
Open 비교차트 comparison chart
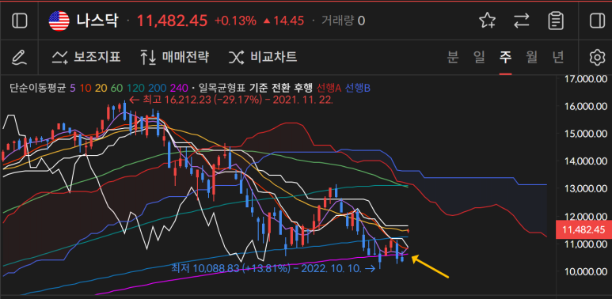(x=263, y=57)
